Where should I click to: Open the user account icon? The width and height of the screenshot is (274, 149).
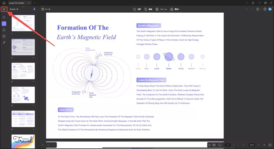pos(253,3)
